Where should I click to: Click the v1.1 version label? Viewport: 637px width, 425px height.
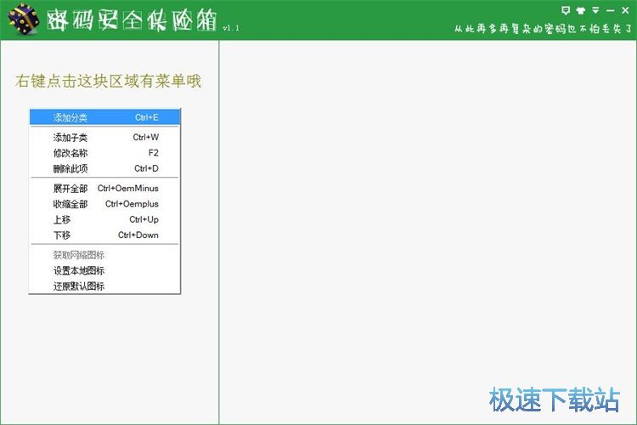231,28
